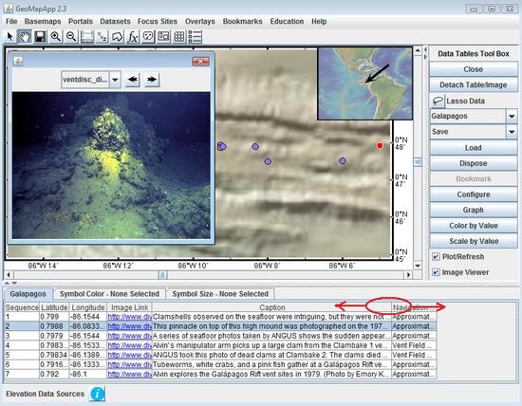Click the red selected data point on map
522x406 pixels.
click(x=380, y=145)
